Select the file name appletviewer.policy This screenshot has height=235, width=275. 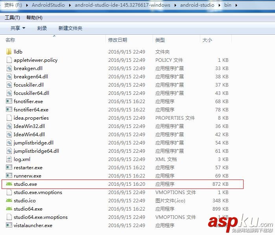point(35,60)
